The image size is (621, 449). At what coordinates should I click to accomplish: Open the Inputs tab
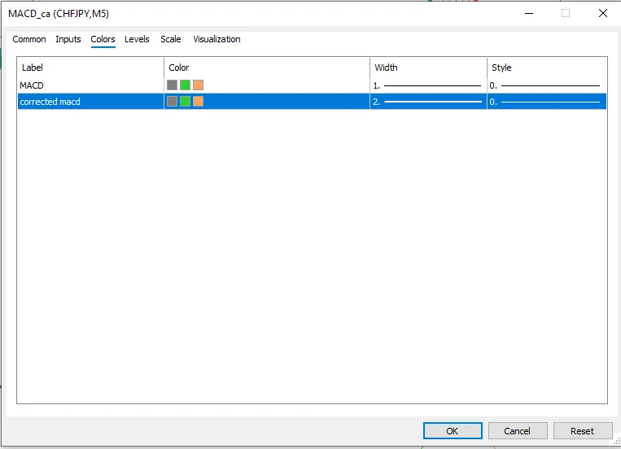point(68,39)
